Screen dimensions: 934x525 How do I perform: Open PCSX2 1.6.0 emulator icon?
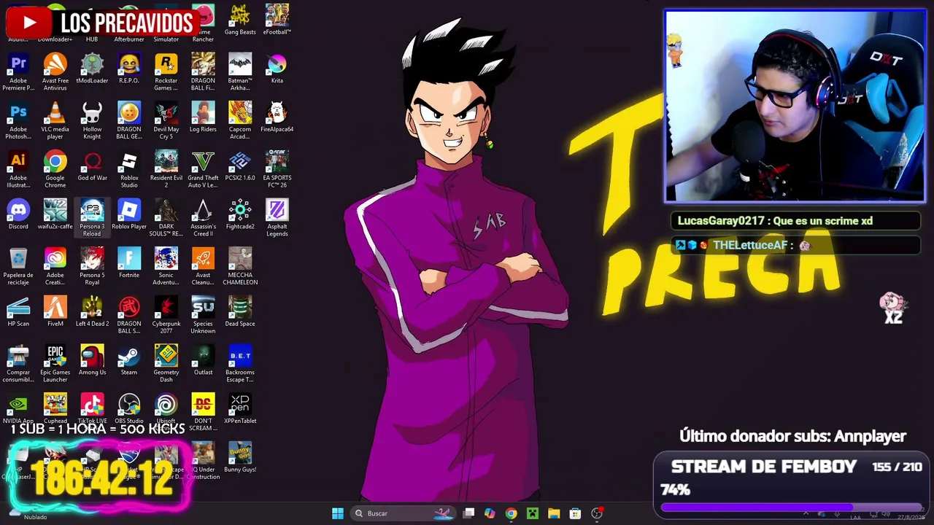pos(240,166)
